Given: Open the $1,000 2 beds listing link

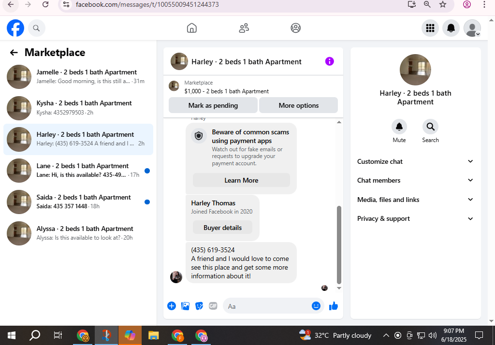Looking at the screenshot, I should pos(226,91).
